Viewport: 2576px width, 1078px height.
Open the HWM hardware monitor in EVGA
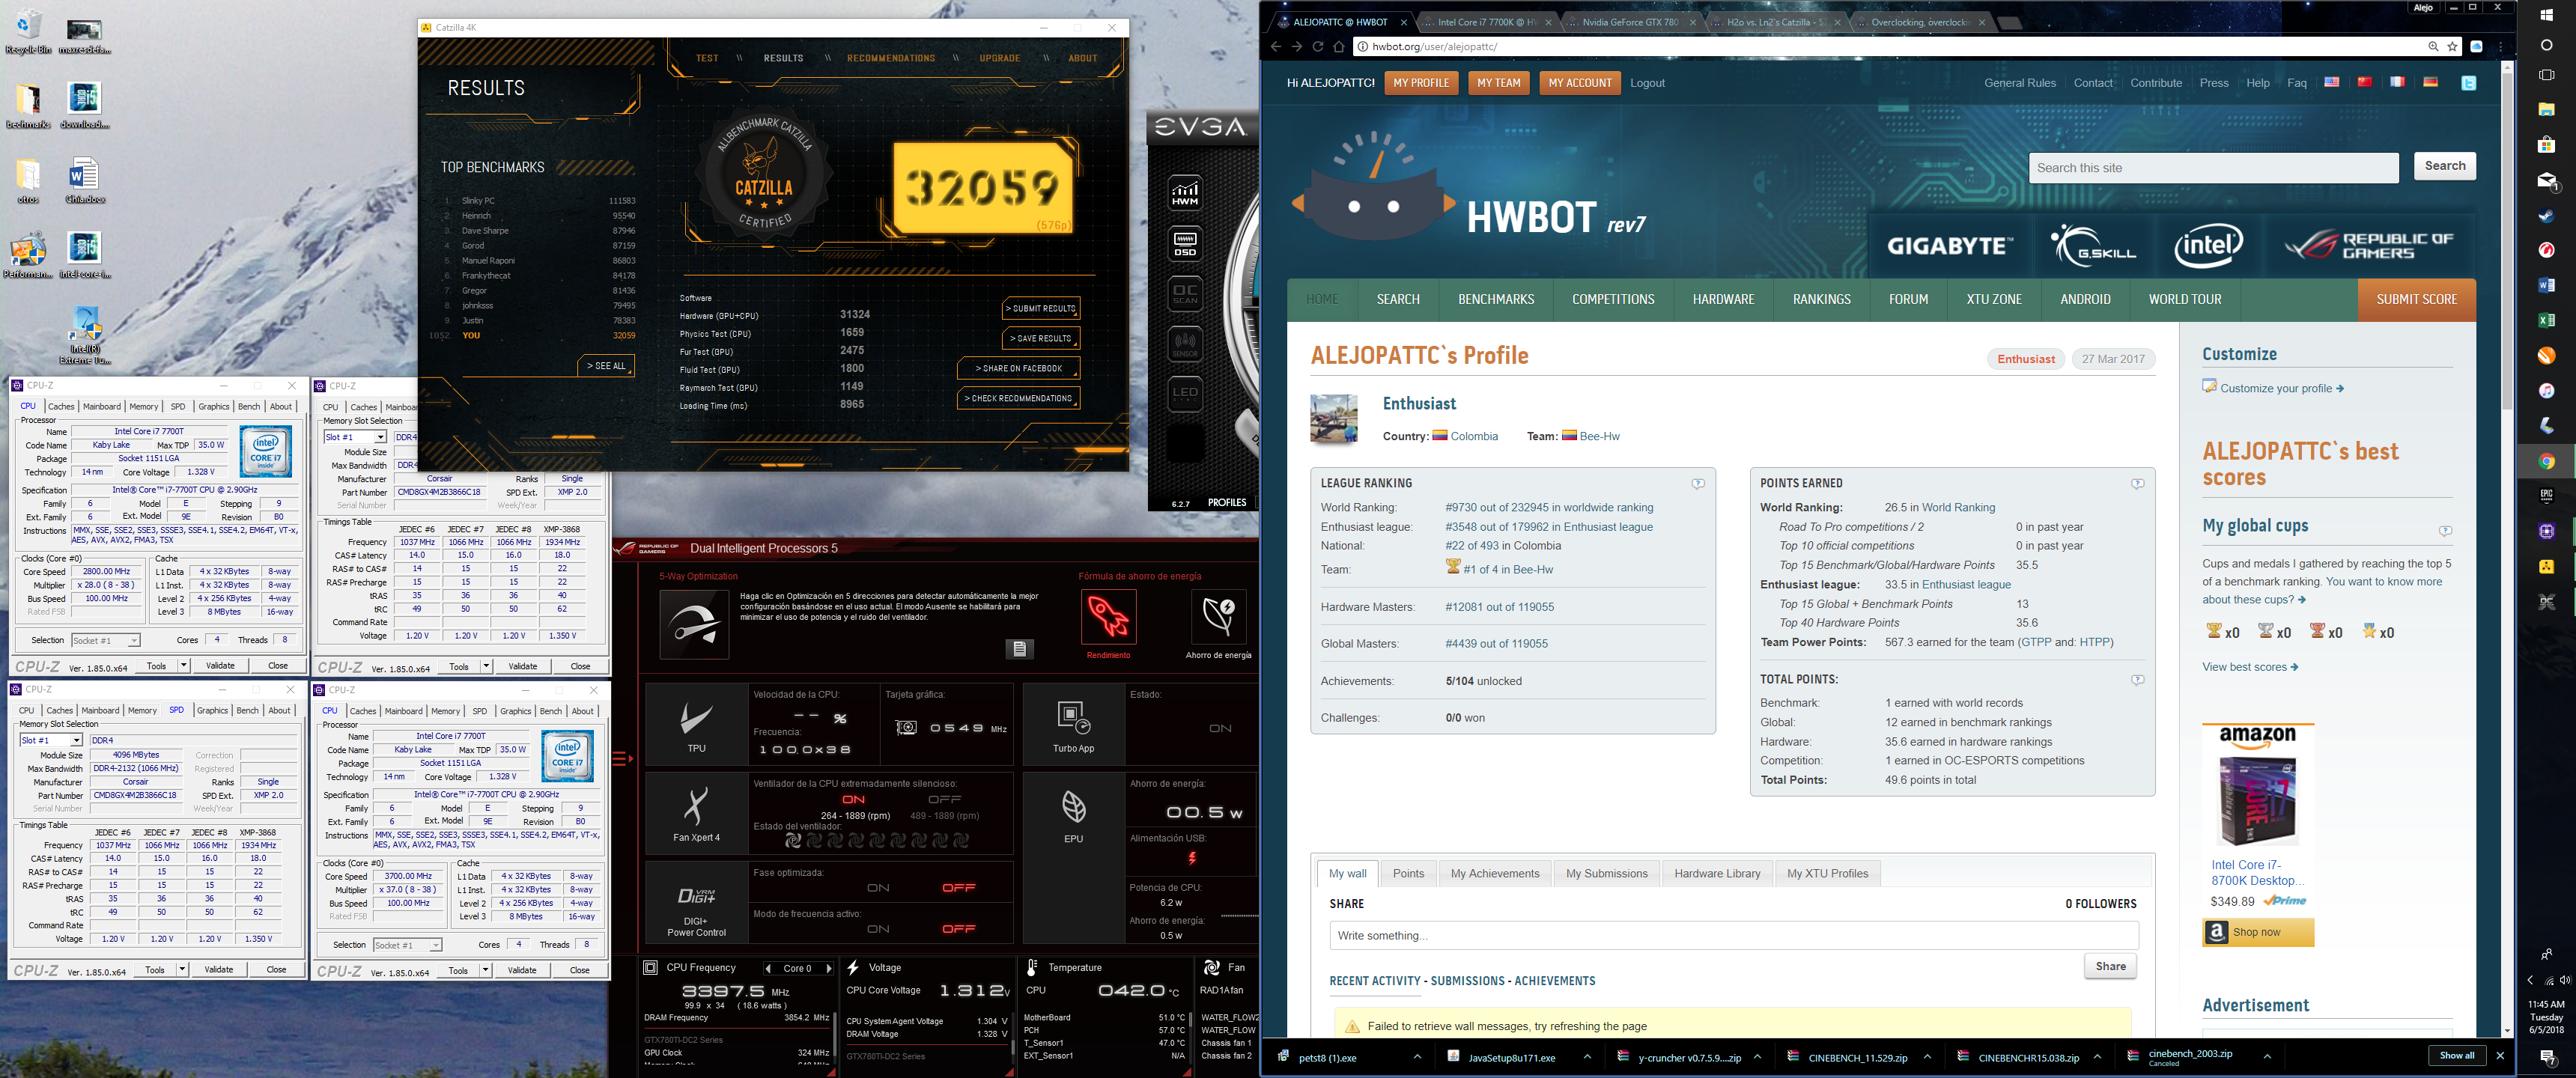pyautogui.click(x=1185, y=193)
